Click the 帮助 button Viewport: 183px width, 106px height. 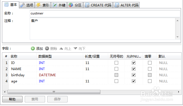12,99
